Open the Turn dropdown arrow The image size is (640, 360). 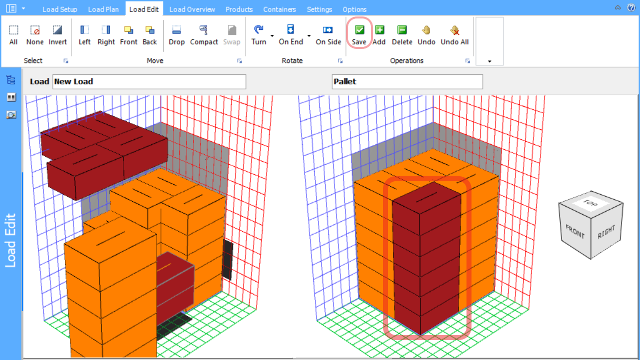[x=272, y=36]
